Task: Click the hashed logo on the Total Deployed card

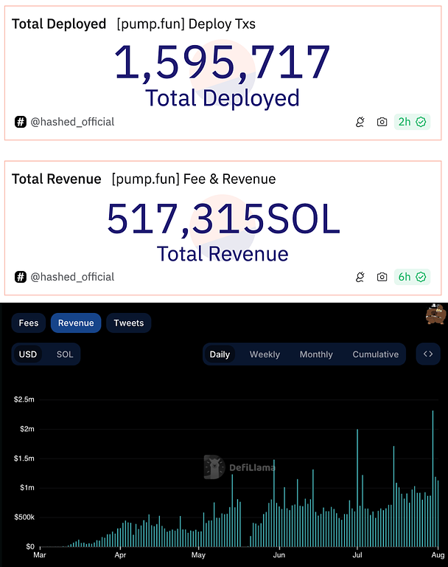Action: [21, 122]
